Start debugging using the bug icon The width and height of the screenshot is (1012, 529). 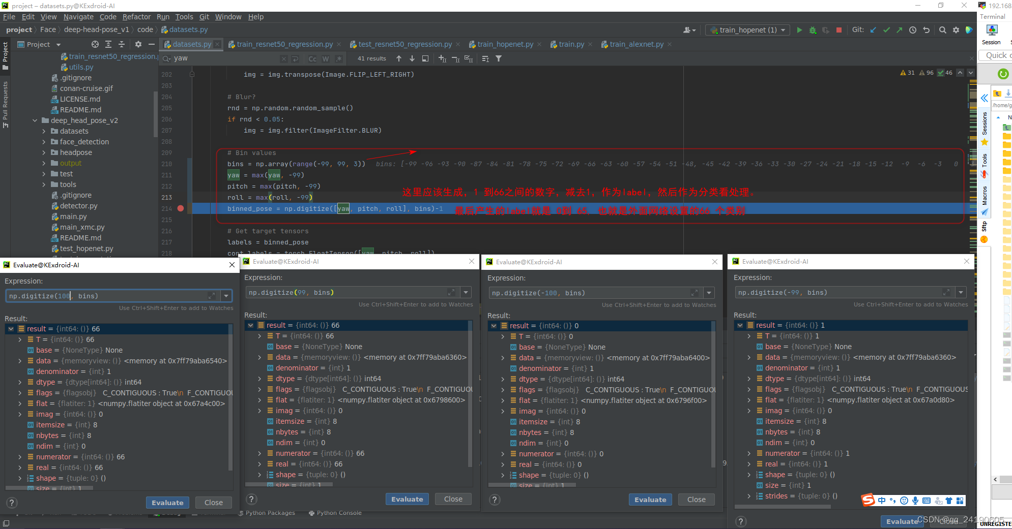tap(812, 29)
